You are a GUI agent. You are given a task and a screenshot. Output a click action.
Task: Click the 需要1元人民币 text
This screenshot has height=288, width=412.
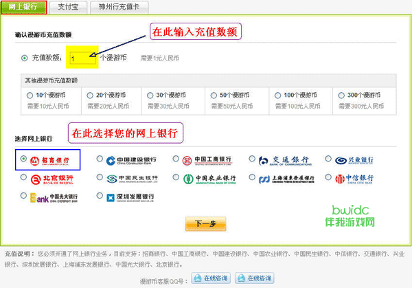point(160,58)
